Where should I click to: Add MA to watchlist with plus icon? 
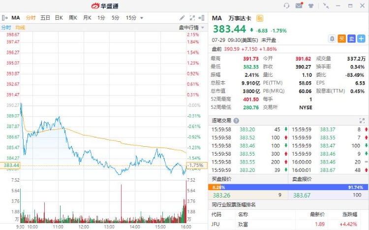(362, 38)
